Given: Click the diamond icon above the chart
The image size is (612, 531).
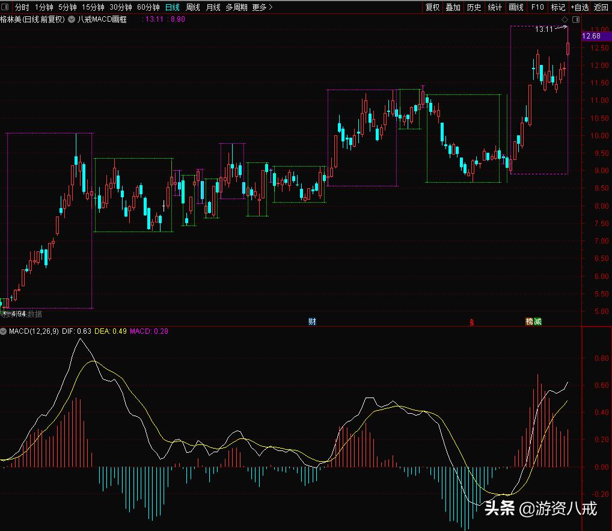Looking at the screenshot, I should coord(565,20).
